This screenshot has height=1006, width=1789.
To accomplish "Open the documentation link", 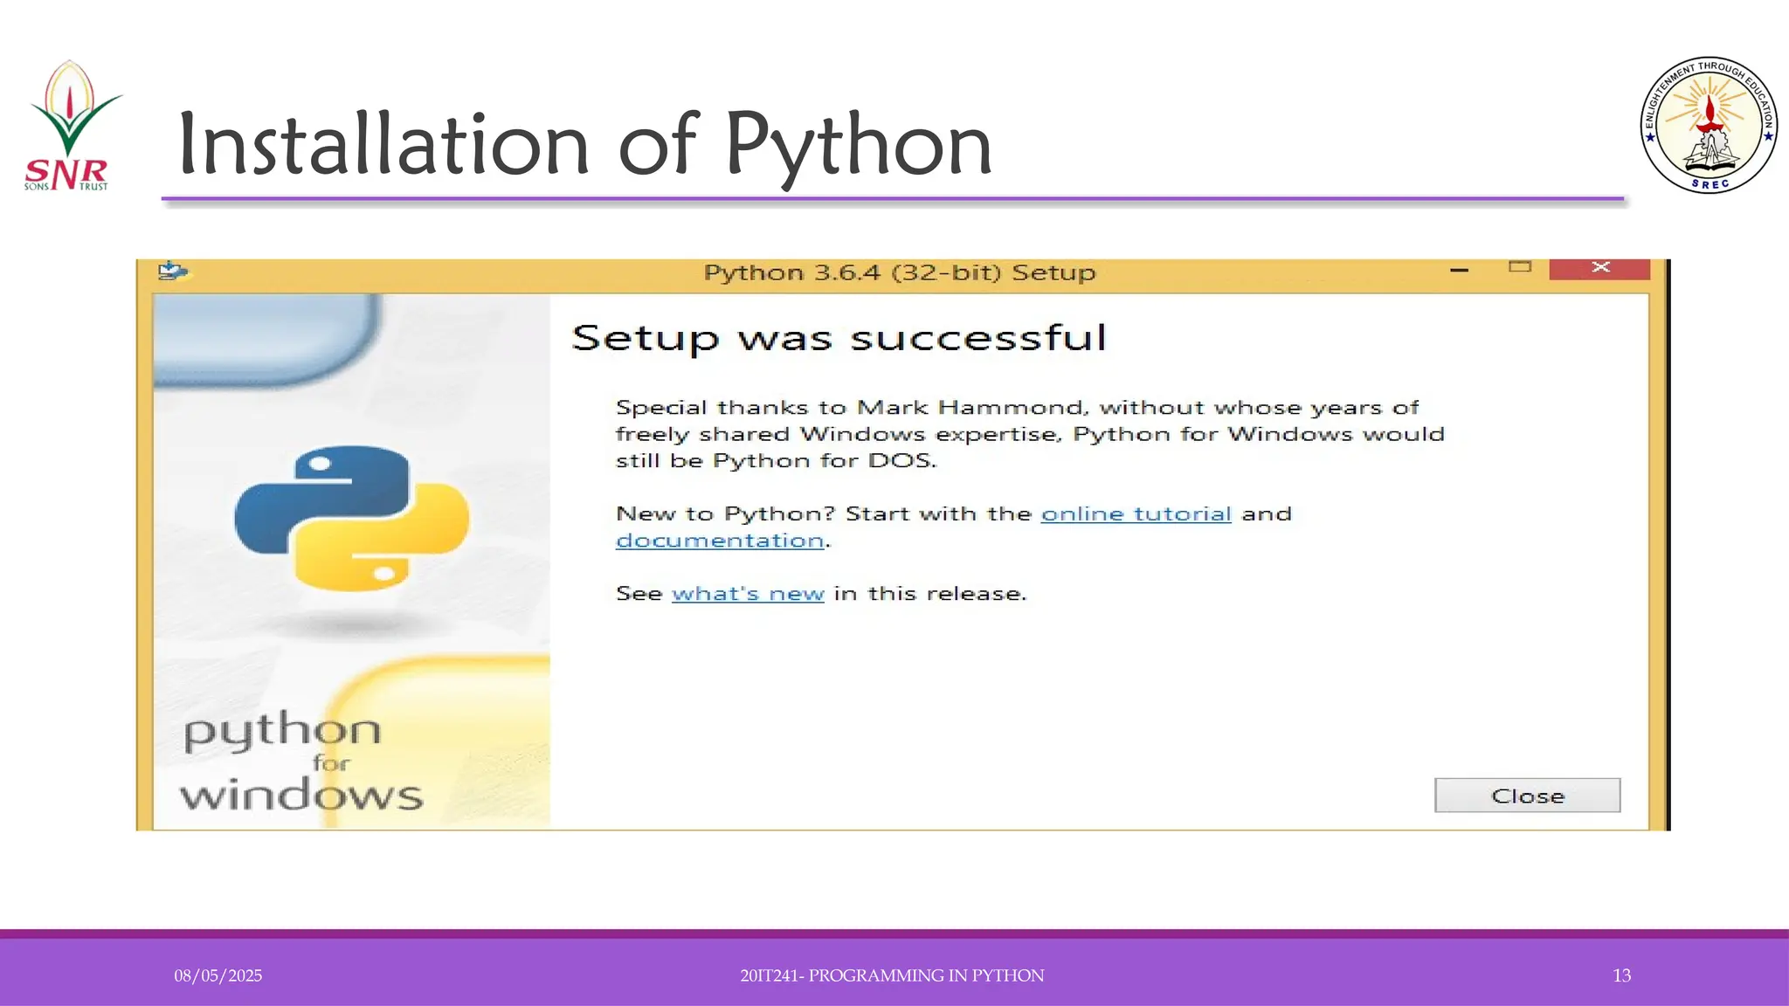I will click(720, 541).
